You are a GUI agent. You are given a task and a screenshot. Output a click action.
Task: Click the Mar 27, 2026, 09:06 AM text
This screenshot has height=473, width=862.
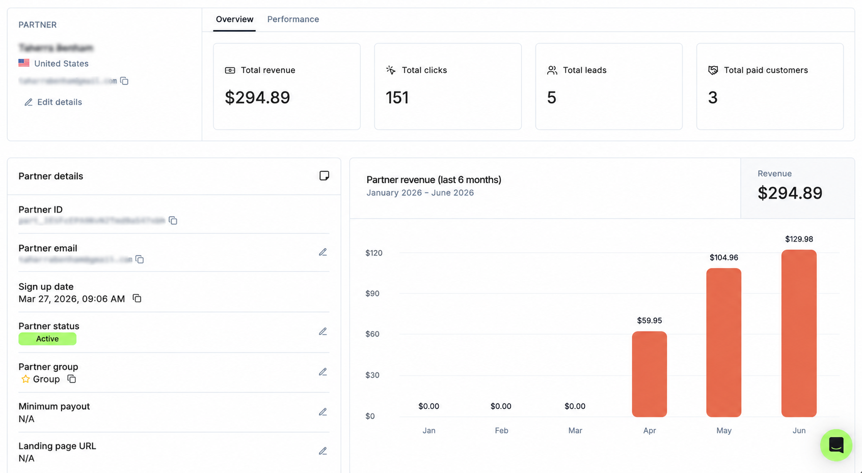point(72,299)
